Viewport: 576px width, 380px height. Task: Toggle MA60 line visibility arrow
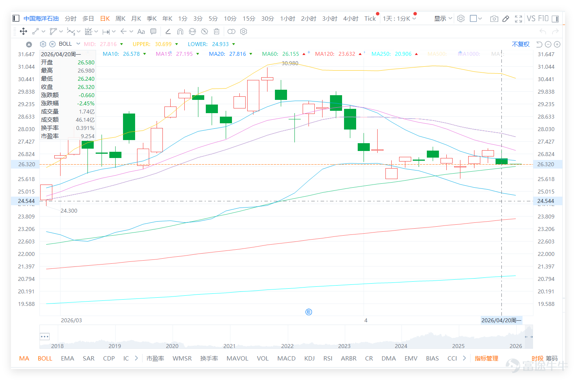pos(304,54)
